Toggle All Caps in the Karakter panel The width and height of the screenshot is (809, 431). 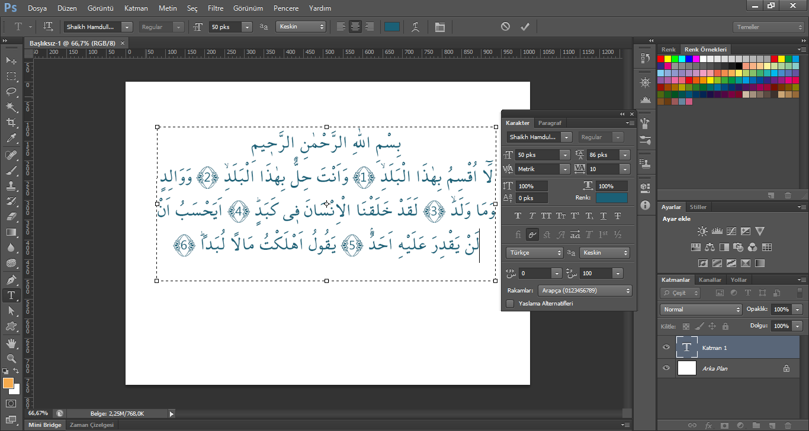[x=546, y=216]
